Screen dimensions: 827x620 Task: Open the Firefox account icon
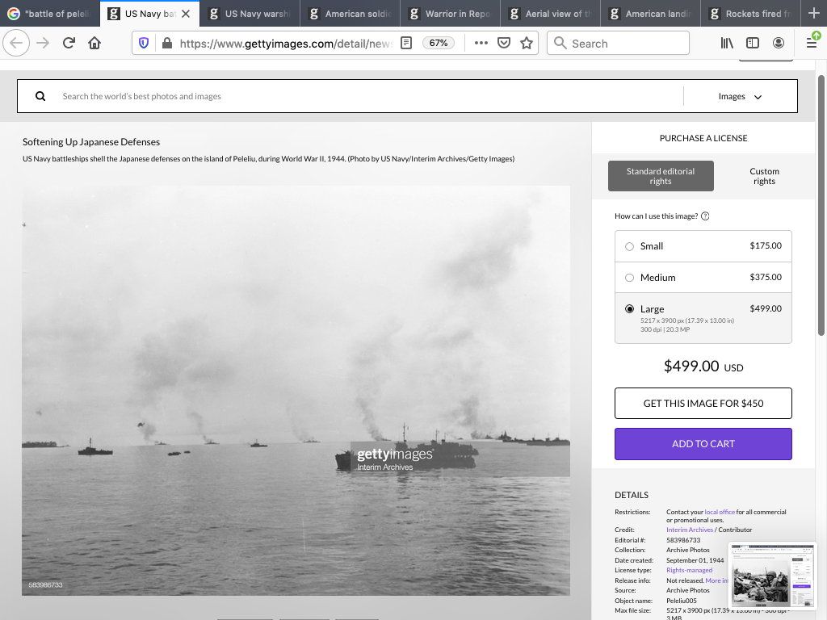[x=779, y=44]
